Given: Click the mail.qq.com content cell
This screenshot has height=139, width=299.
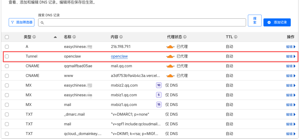Looking at the screenshot, I should pos(122,66).
